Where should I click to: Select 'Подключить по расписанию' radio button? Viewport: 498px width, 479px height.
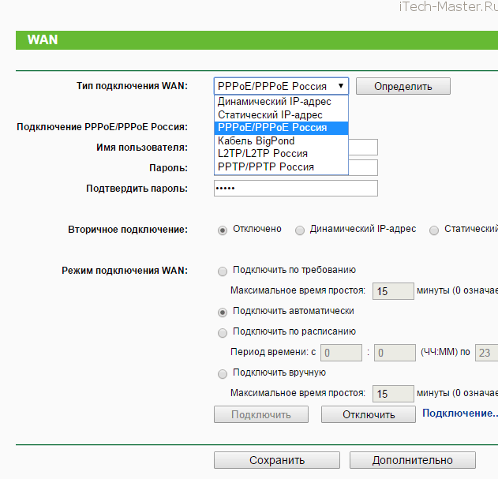coord(223,332)
